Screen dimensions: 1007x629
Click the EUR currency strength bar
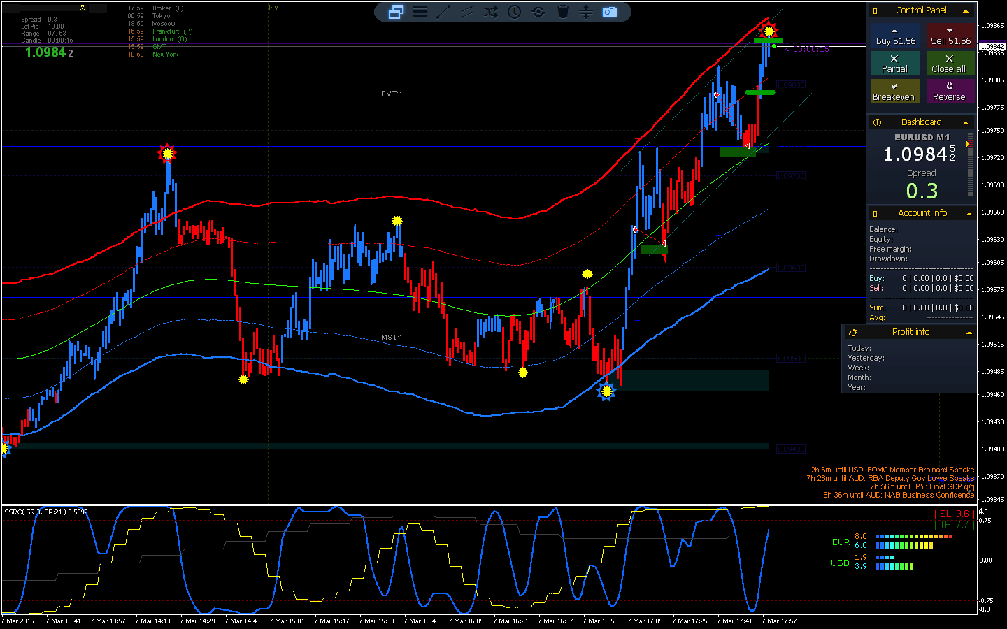point(914,541)
